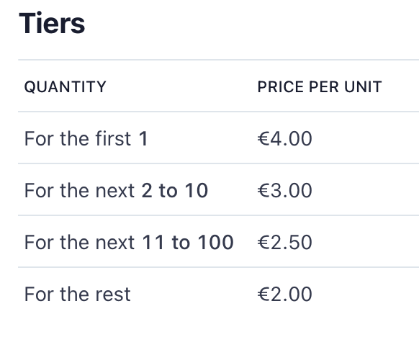Click the word UNIT in header
This screenshot has width=419, height=350.
pyautogui.click(x=363, y=87)
